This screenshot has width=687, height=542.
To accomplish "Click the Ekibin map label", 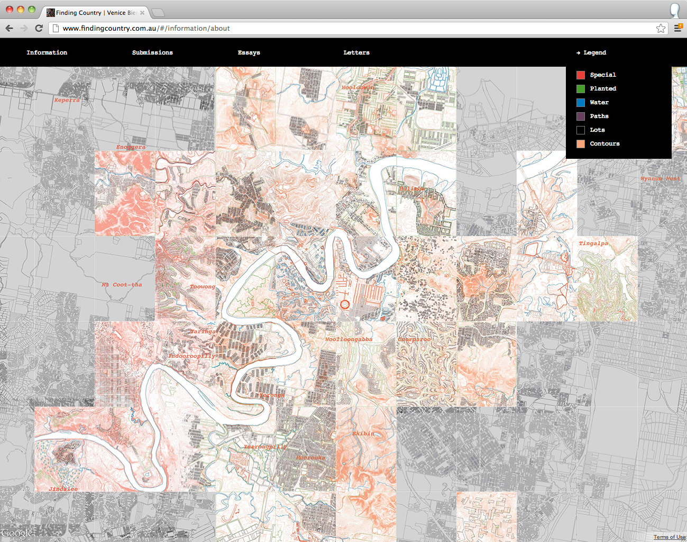I will (x=363, y=433).
